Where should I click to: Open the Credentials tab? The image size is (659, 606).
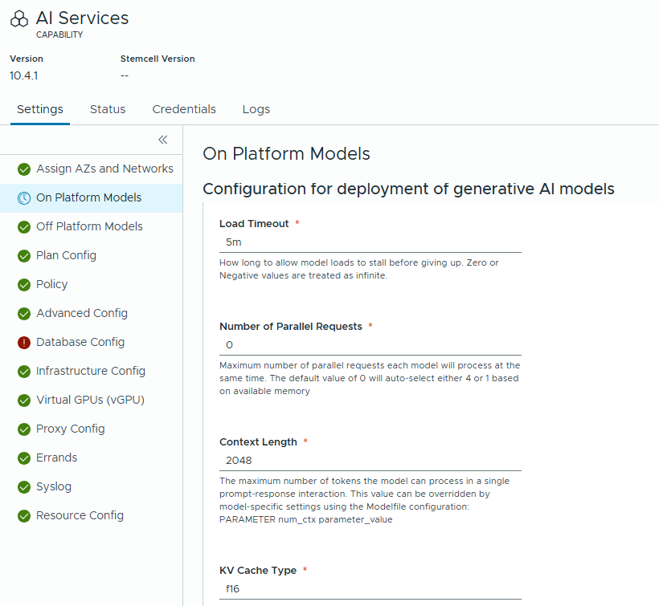[184, 109]
